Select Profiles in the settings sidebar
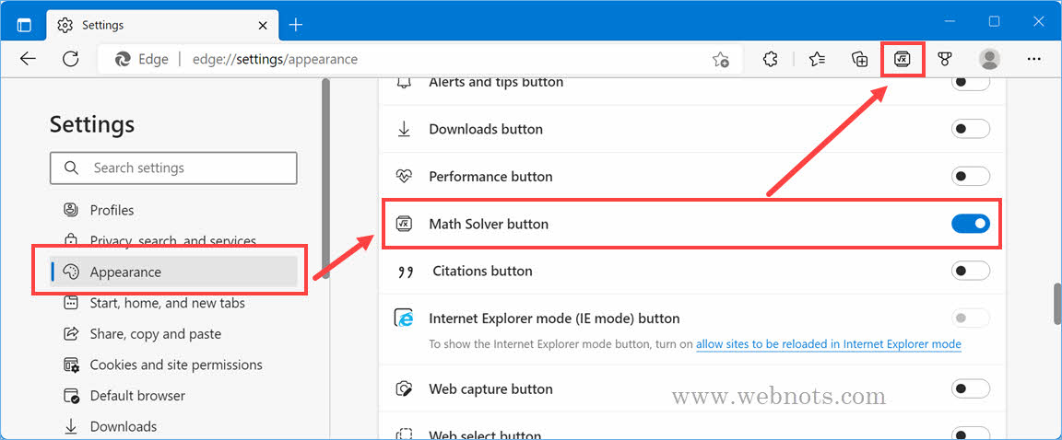The image size is (1062, 440). click(112, 210)
